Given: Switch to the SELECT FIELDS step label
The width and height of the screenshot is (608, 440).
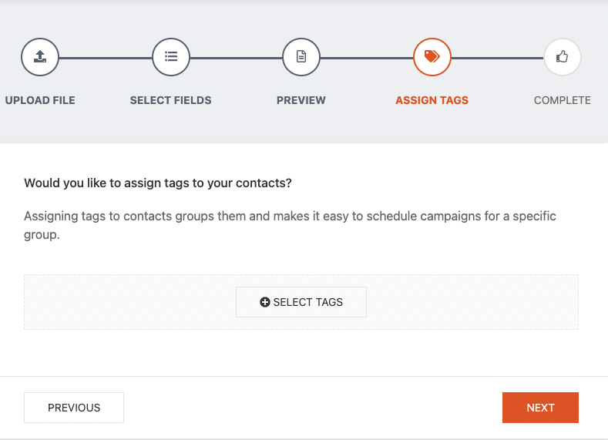Looking at the screenshot, I should click(170, 100).
